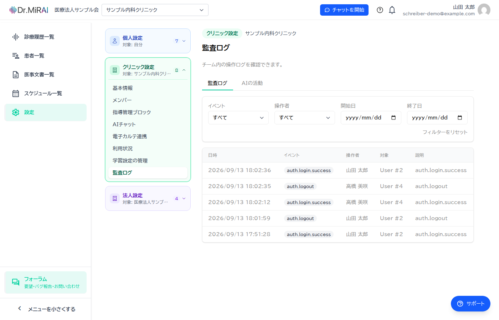This screenshot has height=320, width=499.
Task: Click 高橋 美咲 in the 18:02:12 row
Action: click(x=357, y=202)
